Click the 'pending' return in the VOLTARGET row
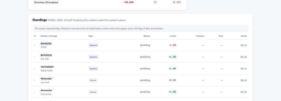The image size is (281, 101). coord(145,69)
